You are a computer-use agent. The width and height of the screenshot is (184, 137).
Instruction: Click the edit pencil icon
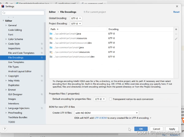176,39
